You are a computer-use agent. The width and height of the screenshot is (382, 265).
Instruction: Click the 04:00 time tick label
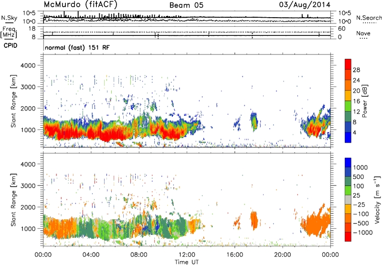coord(91,255)
